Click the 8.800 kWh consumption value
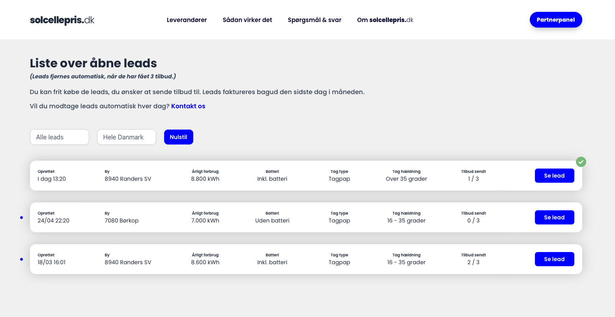 [205, 179]
